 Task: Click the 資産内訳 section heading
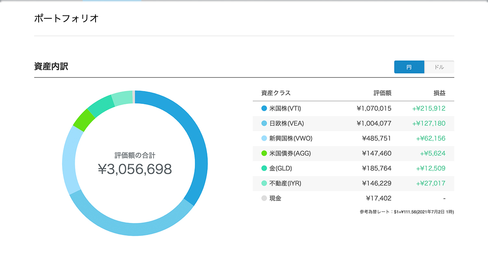point(51,67)
